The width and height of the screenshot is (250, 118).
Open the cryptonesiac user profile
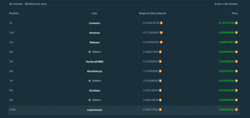[x=95, y=110]
